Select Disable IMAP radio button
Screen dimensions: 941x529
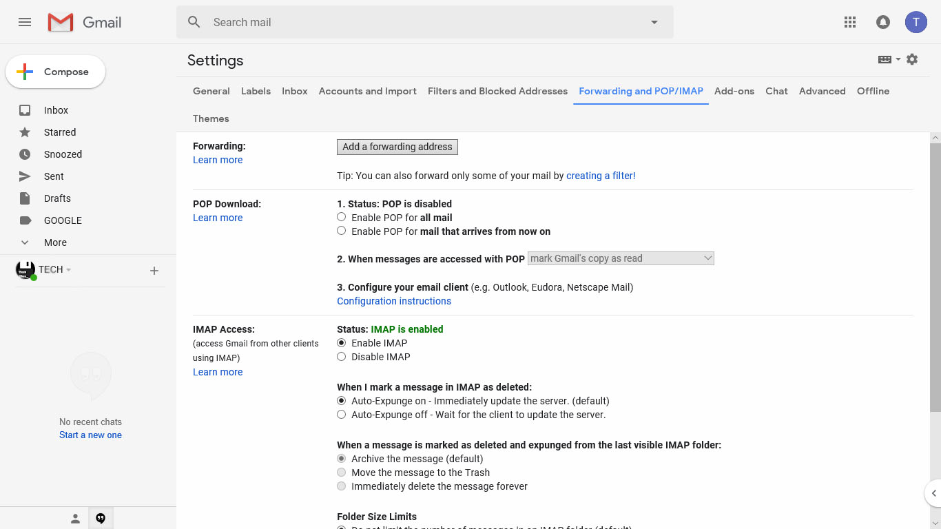point(341,356)
